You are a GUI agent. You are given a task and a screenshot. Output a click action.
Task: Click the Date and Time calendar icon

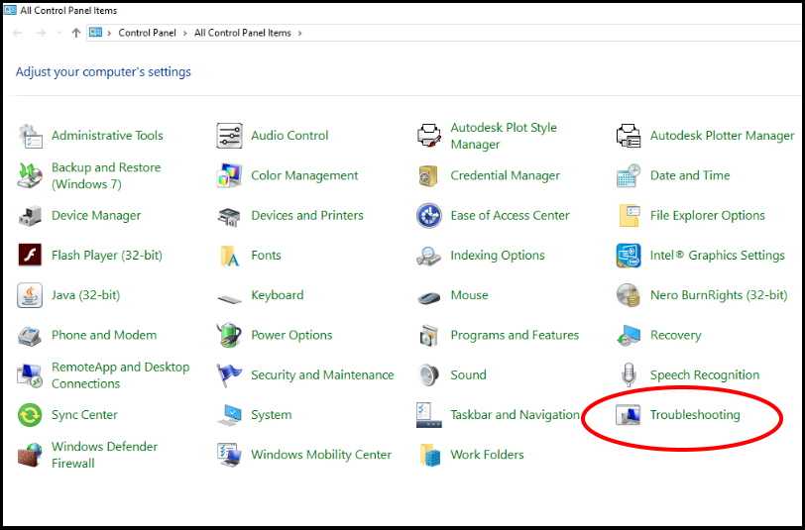[628, 175]
